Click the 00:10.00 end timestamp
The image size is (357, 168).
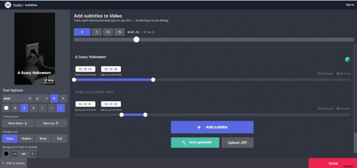[111, 69]
